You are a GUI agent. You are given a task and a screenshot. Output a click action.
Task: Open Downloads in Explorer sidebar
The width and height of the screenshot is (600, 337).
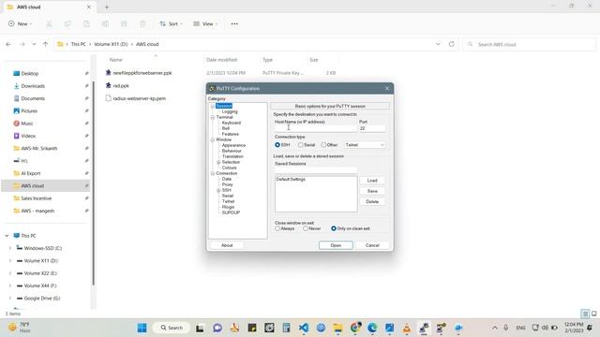33,86
